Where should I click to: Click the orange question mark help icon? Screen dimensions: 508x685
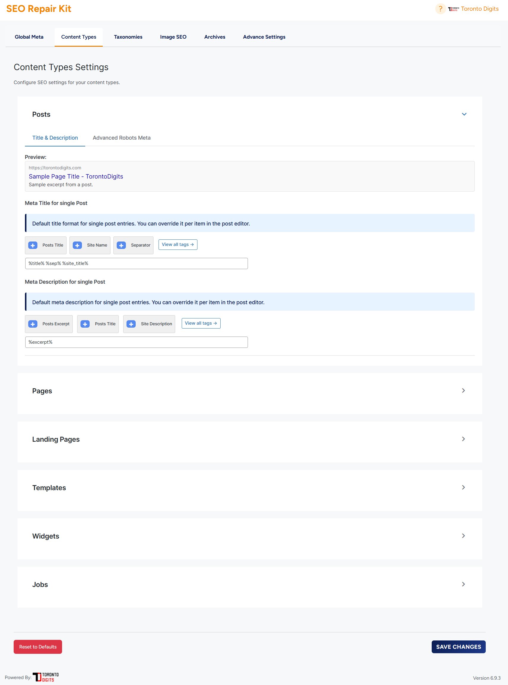pyautogui.click(x=440, y=9)
